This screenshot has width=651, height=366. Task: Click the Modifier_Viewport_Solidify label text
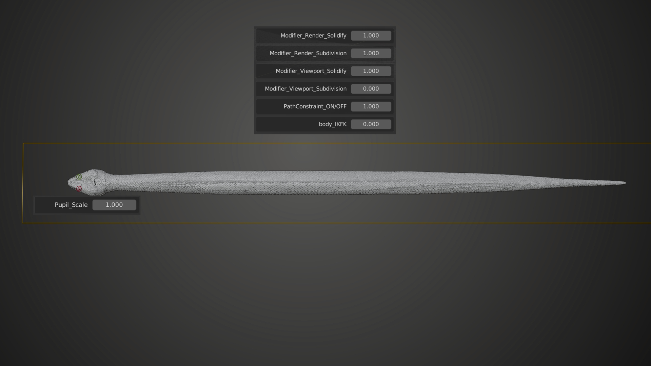click(311, 71)
